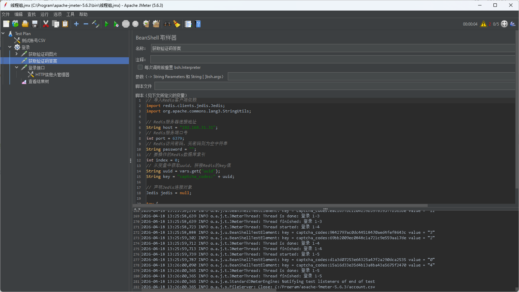Click the JMeter feather icon at toolbar end
Viewport: 519px width, 292px height.
coord(513,24)
